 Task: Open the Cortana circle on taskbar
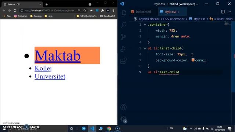click(x=72, y=129)
